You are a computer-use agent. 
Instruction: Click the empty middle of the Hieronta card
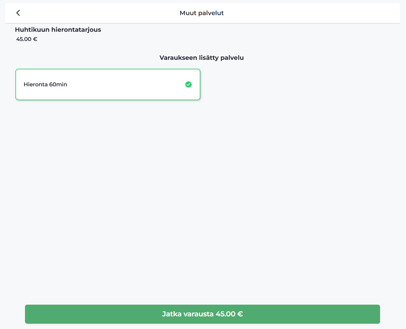click(x=123, y=84)
